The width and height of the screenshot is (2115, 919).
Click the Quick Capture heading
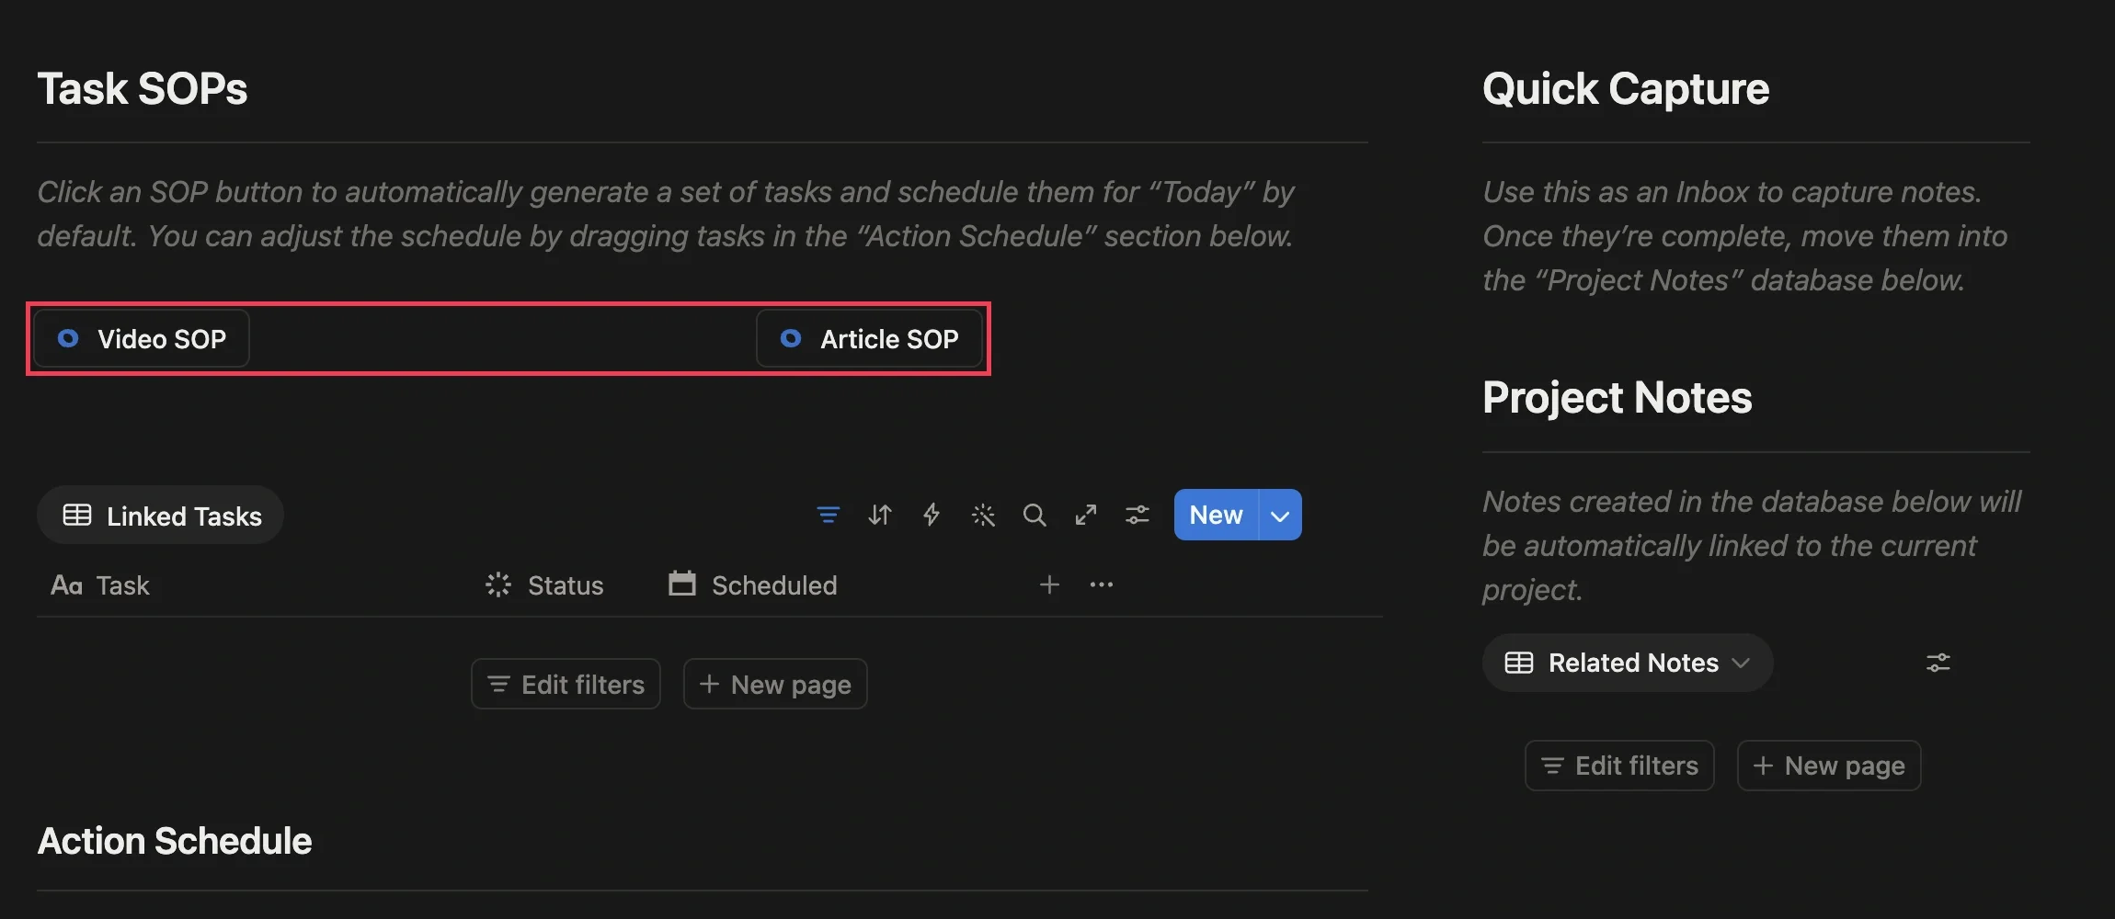pyautogui.click(x=1626, y=89)
